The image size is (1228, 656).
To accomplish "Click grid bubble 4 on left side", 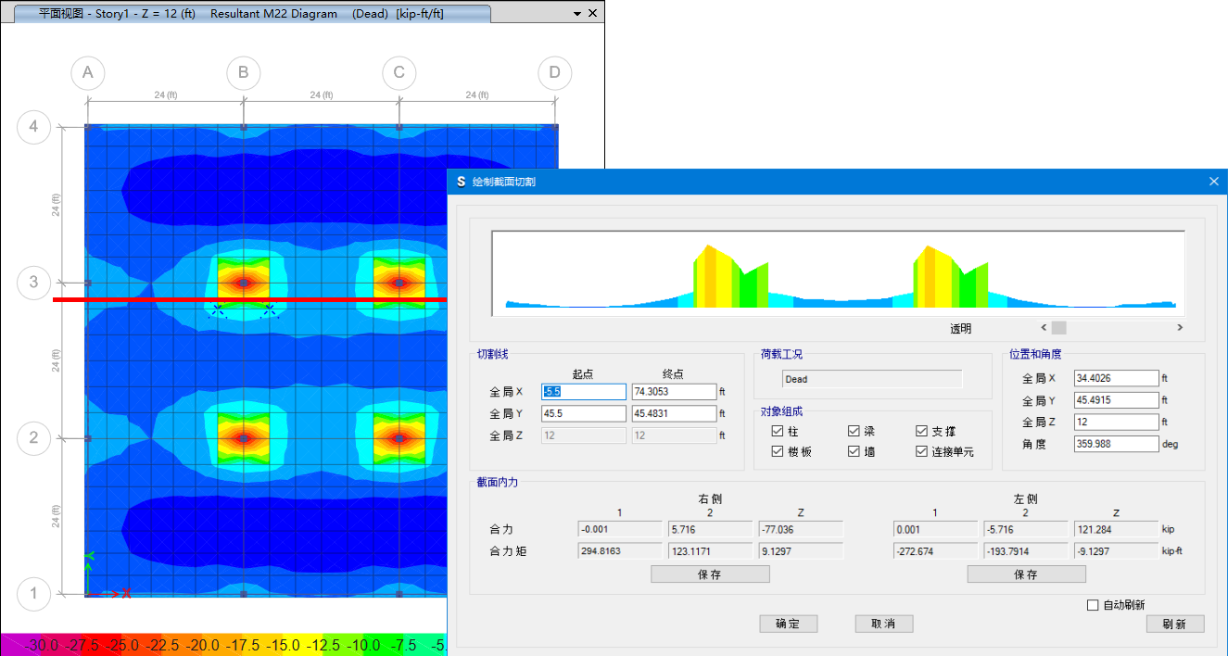I will [x=34, y=126].
